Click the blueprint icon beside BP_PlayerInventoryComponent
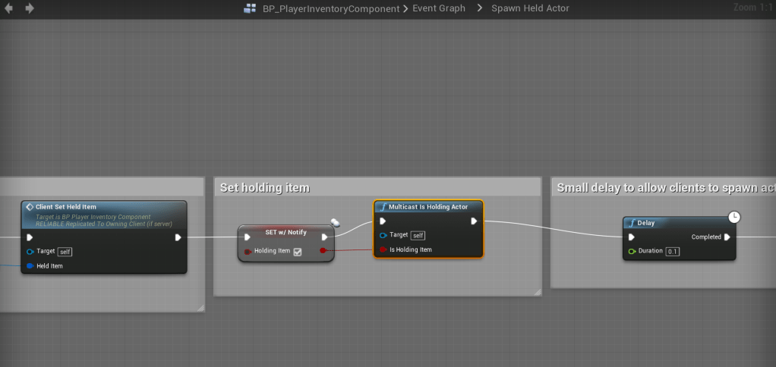 pyautogui.click(x=251, y=8)
